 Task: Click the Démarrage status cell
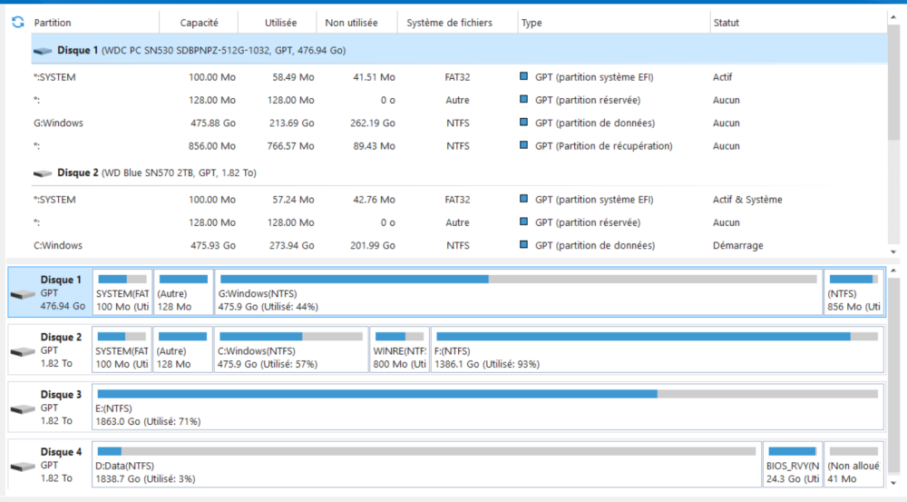(x=737, y=245)
